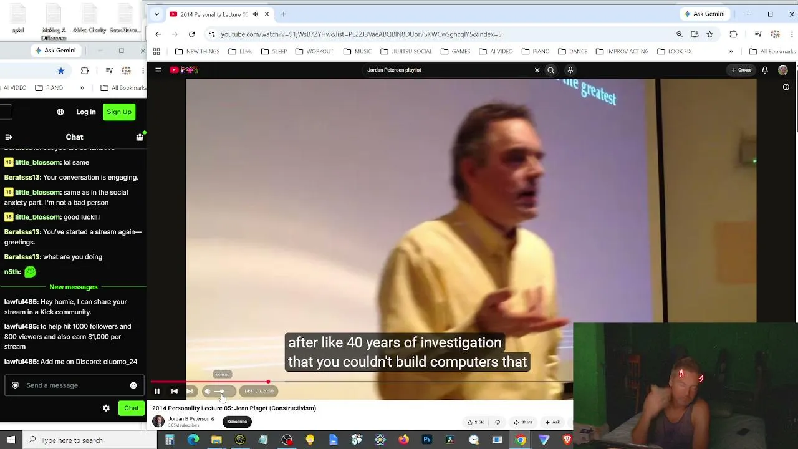This screenshot has width=798, height=449.
Task: Subscribe to Jordan B Peterson channel
Action: tap(237, 422)
